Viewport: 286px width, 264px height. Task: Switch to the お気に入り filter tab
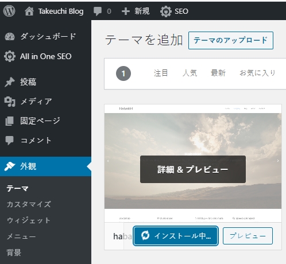pyautogui.click(x=257, y=73)
